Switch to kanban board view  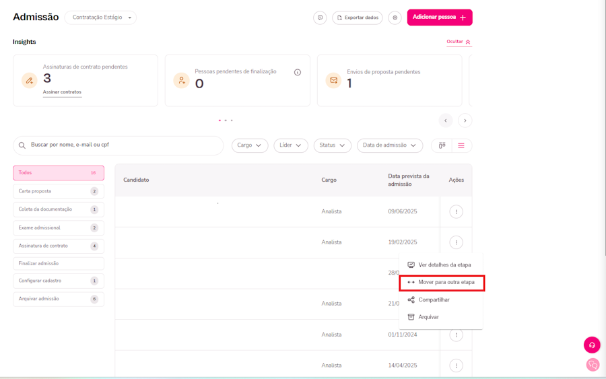pyautogui.click(x=442, y=145)
